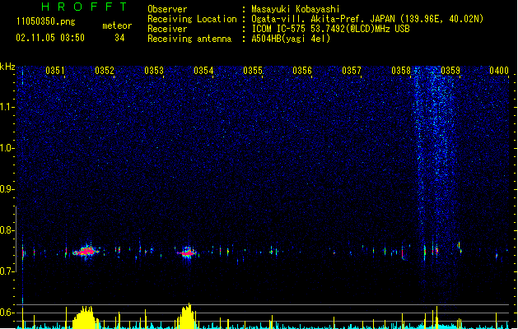
Task: Click the A504HB(yagi 4el) antenna value
Action: [x=291, y=39]
